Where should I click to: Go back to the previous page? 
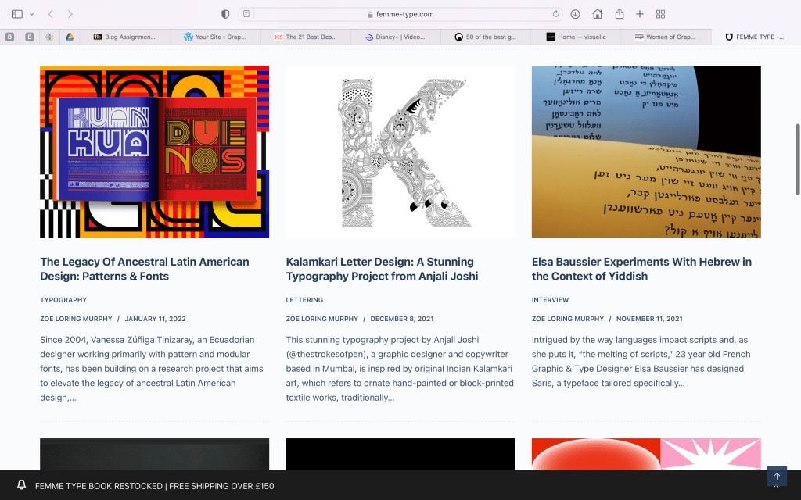pyautogui.click(x=51, y=14)
